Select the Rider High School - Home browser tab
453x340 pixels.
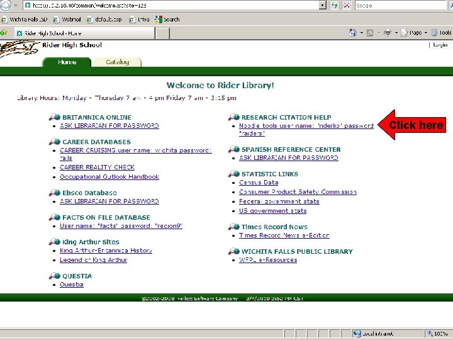tap(84, 33)
